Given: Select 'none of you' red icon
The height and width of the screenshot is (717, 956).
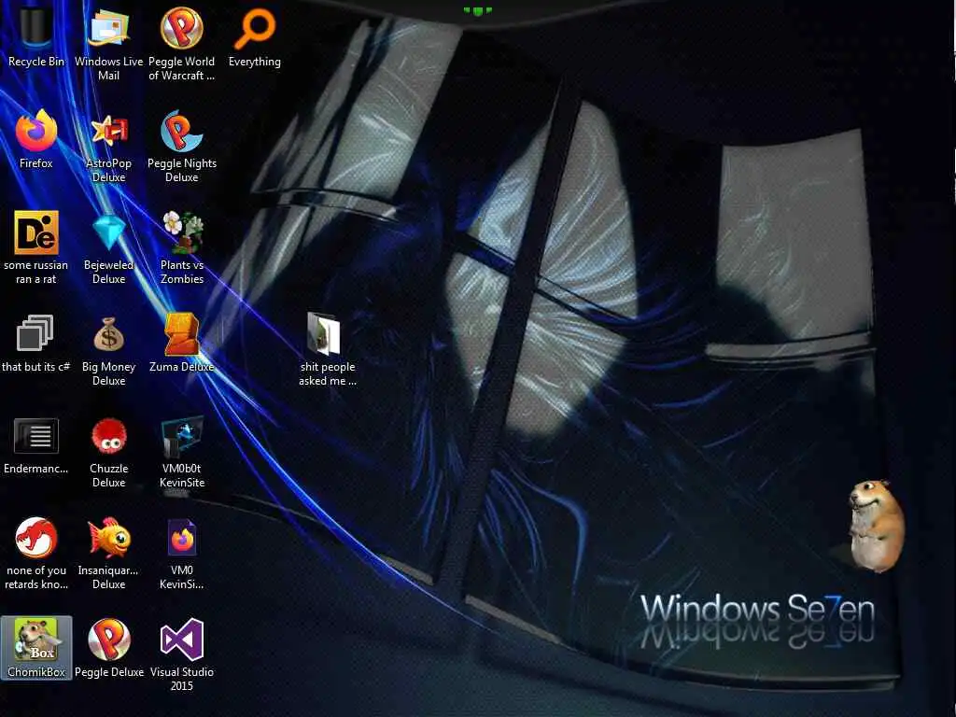Looking at the screenshot, I should [36, 538].
